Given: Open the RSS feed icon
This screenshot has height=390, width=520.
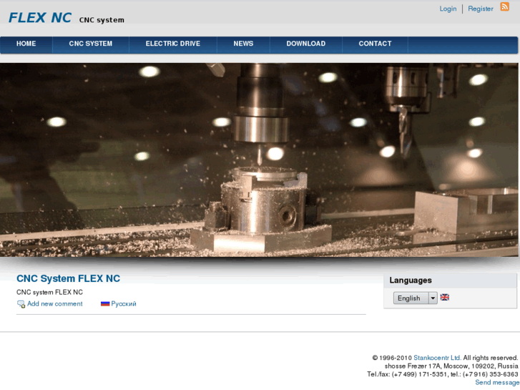Looking at the screenshot, I should tap(504, 7).
